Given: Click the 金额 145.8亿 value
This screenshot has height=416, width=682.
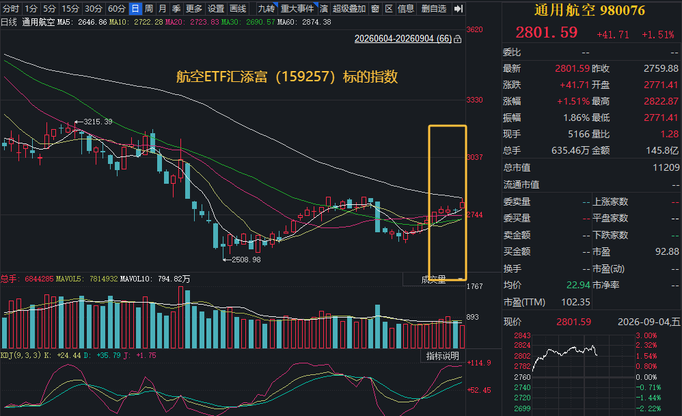Looking at the screenshot, I should tap(662, 150).
